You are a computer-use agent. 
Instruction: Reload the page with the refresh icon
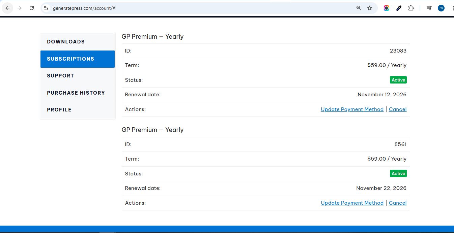coord(32,8)
